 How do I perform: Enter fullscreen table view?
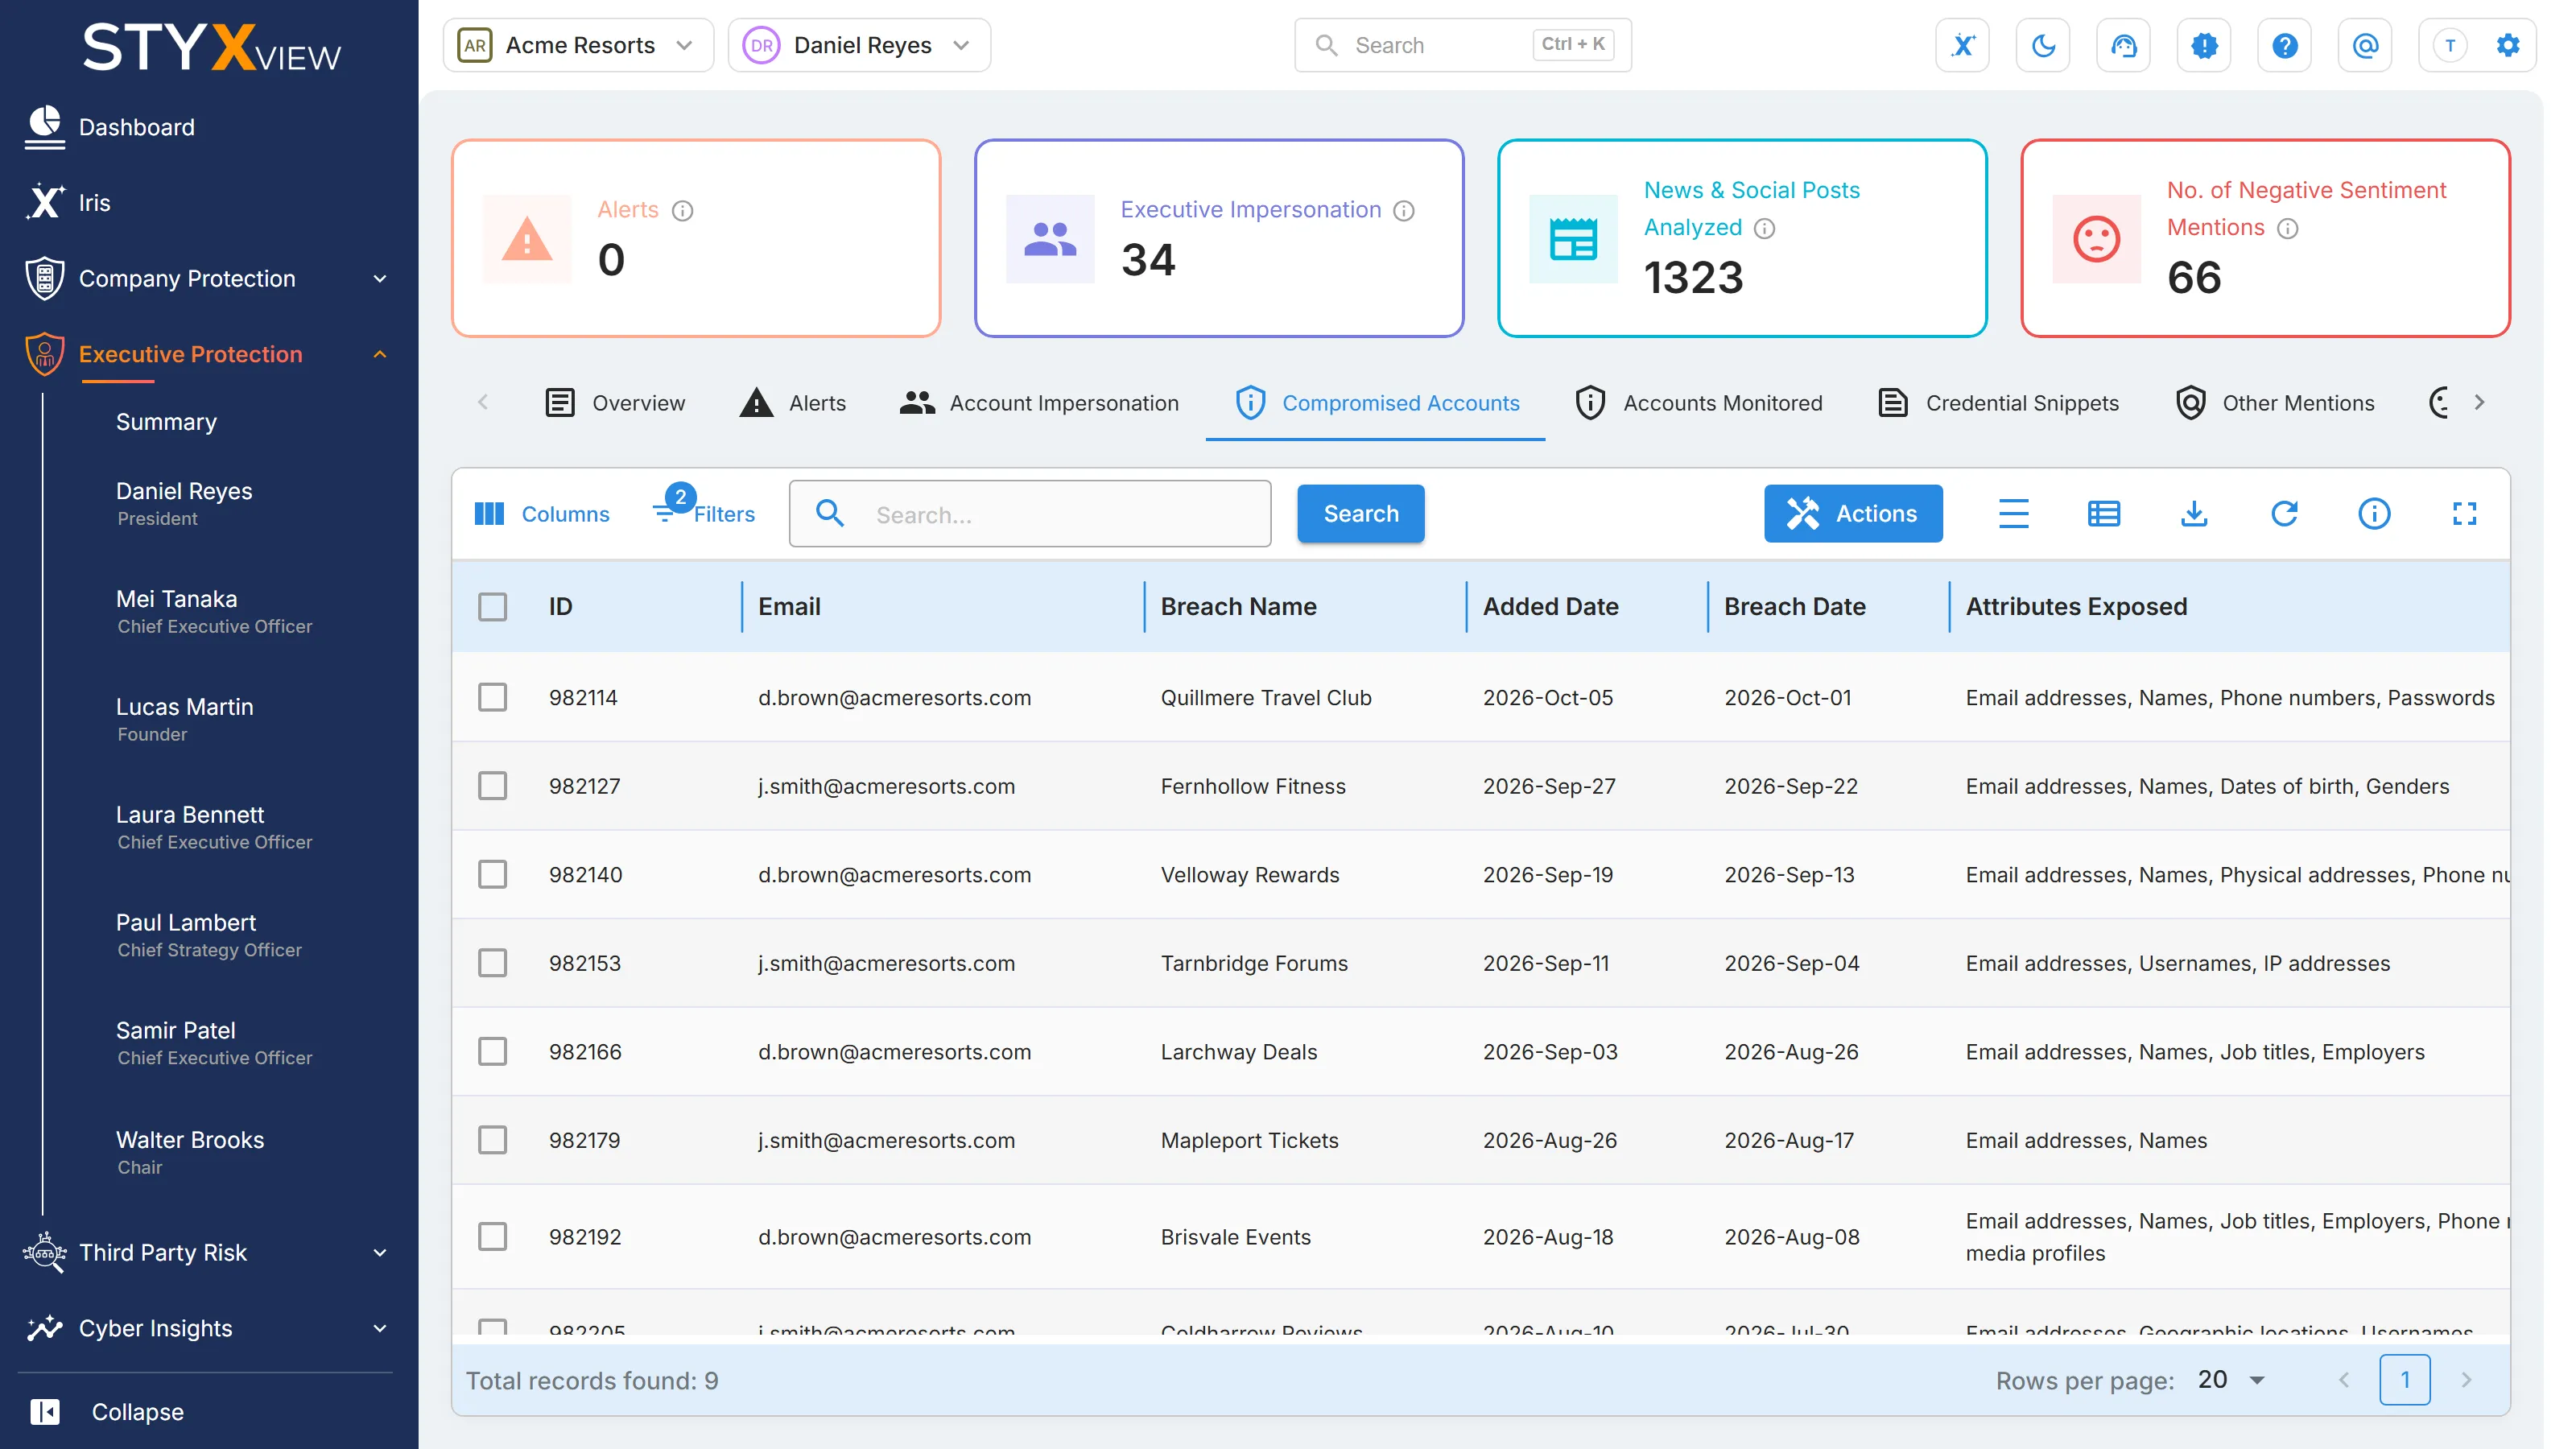(2464, 514)
